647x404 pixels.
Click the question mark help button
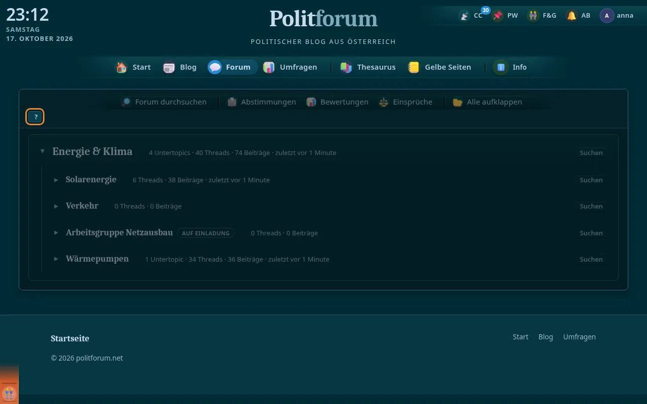35,117
